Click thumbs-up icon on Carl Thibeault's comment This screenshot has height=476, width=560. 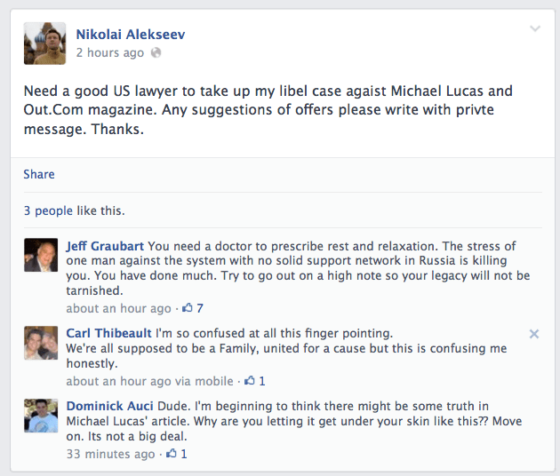(250, 381)
